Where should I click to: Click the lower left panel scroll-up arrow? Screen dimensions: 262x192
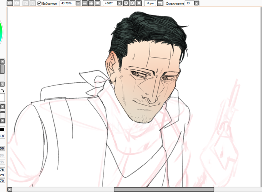tap(2, 107)
